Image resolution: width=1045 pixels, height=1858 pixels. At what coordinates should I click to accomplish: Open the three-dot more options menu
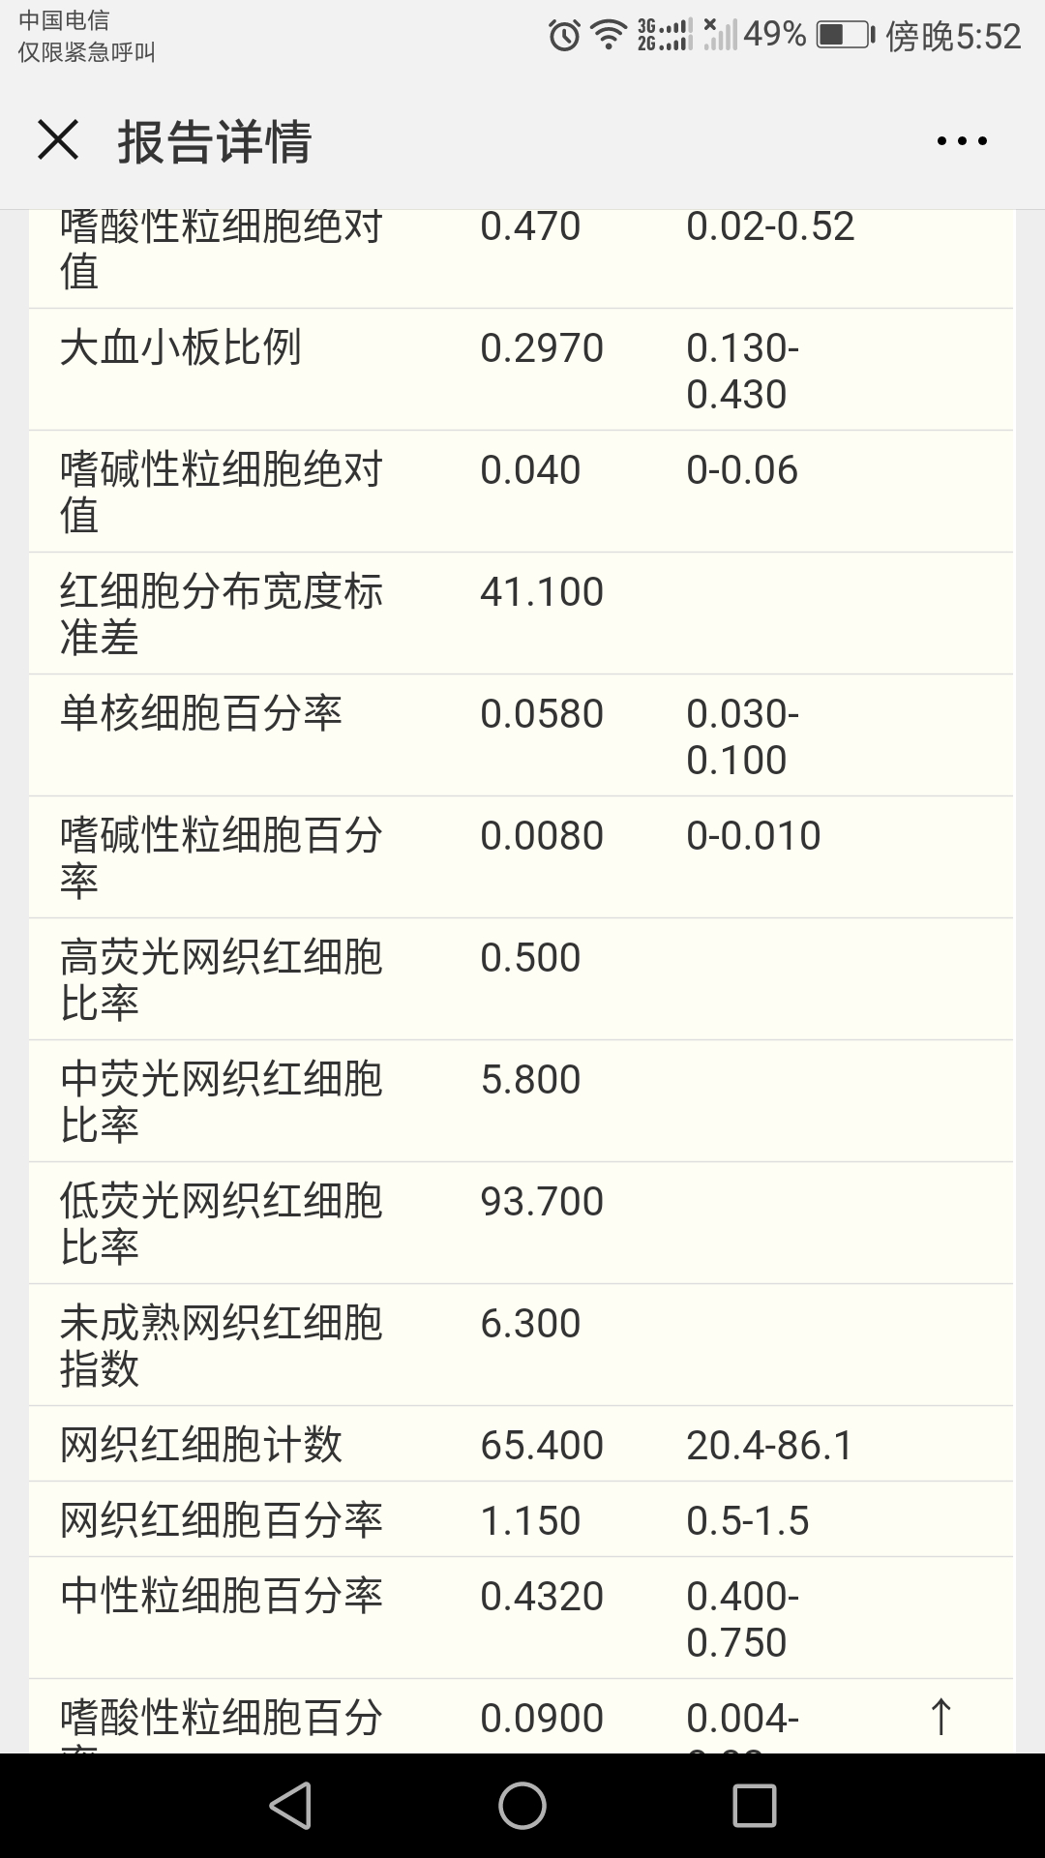coord(962,141)
